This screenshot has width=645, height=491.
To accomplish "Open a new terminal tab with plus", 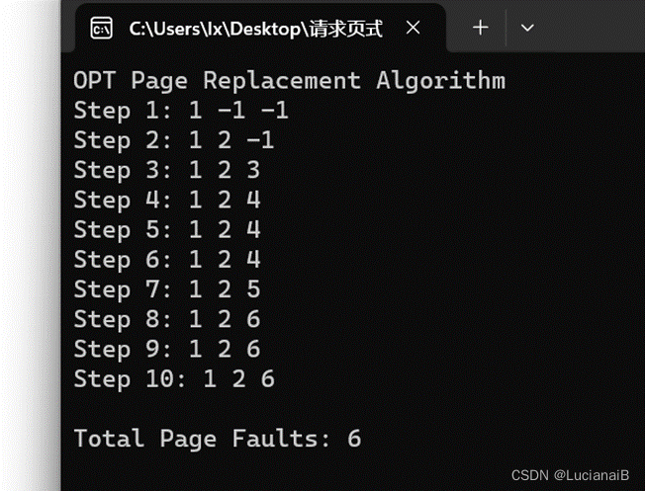I will point(481,28).
